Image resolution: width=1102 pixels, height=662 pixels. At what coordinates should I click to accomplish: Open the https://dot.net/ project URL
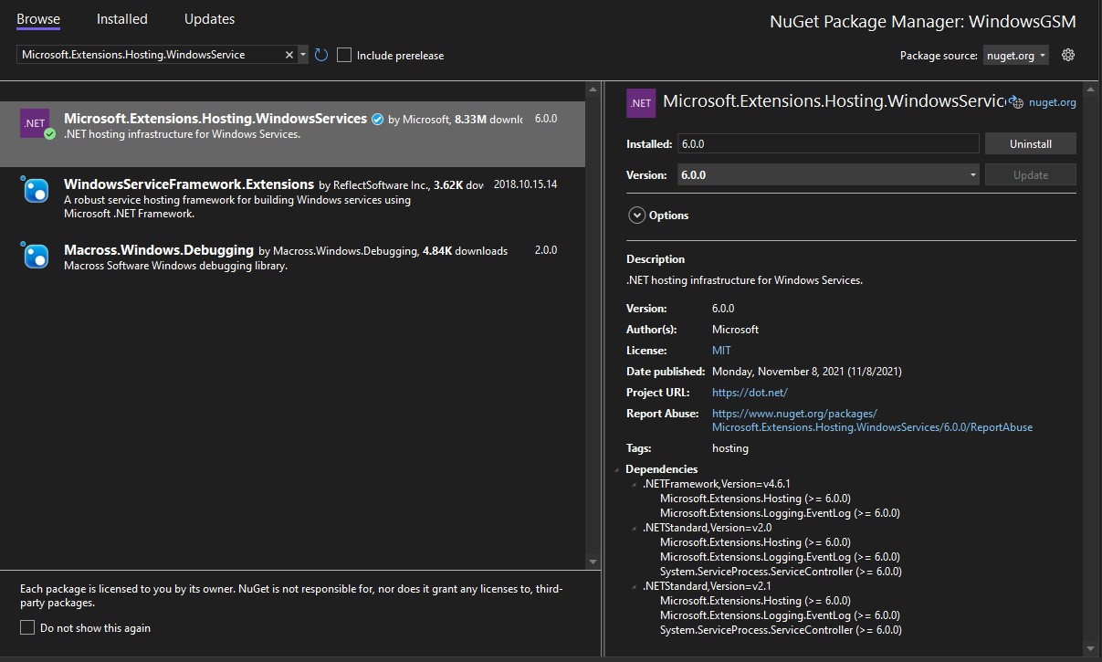(x=749, y=393)
